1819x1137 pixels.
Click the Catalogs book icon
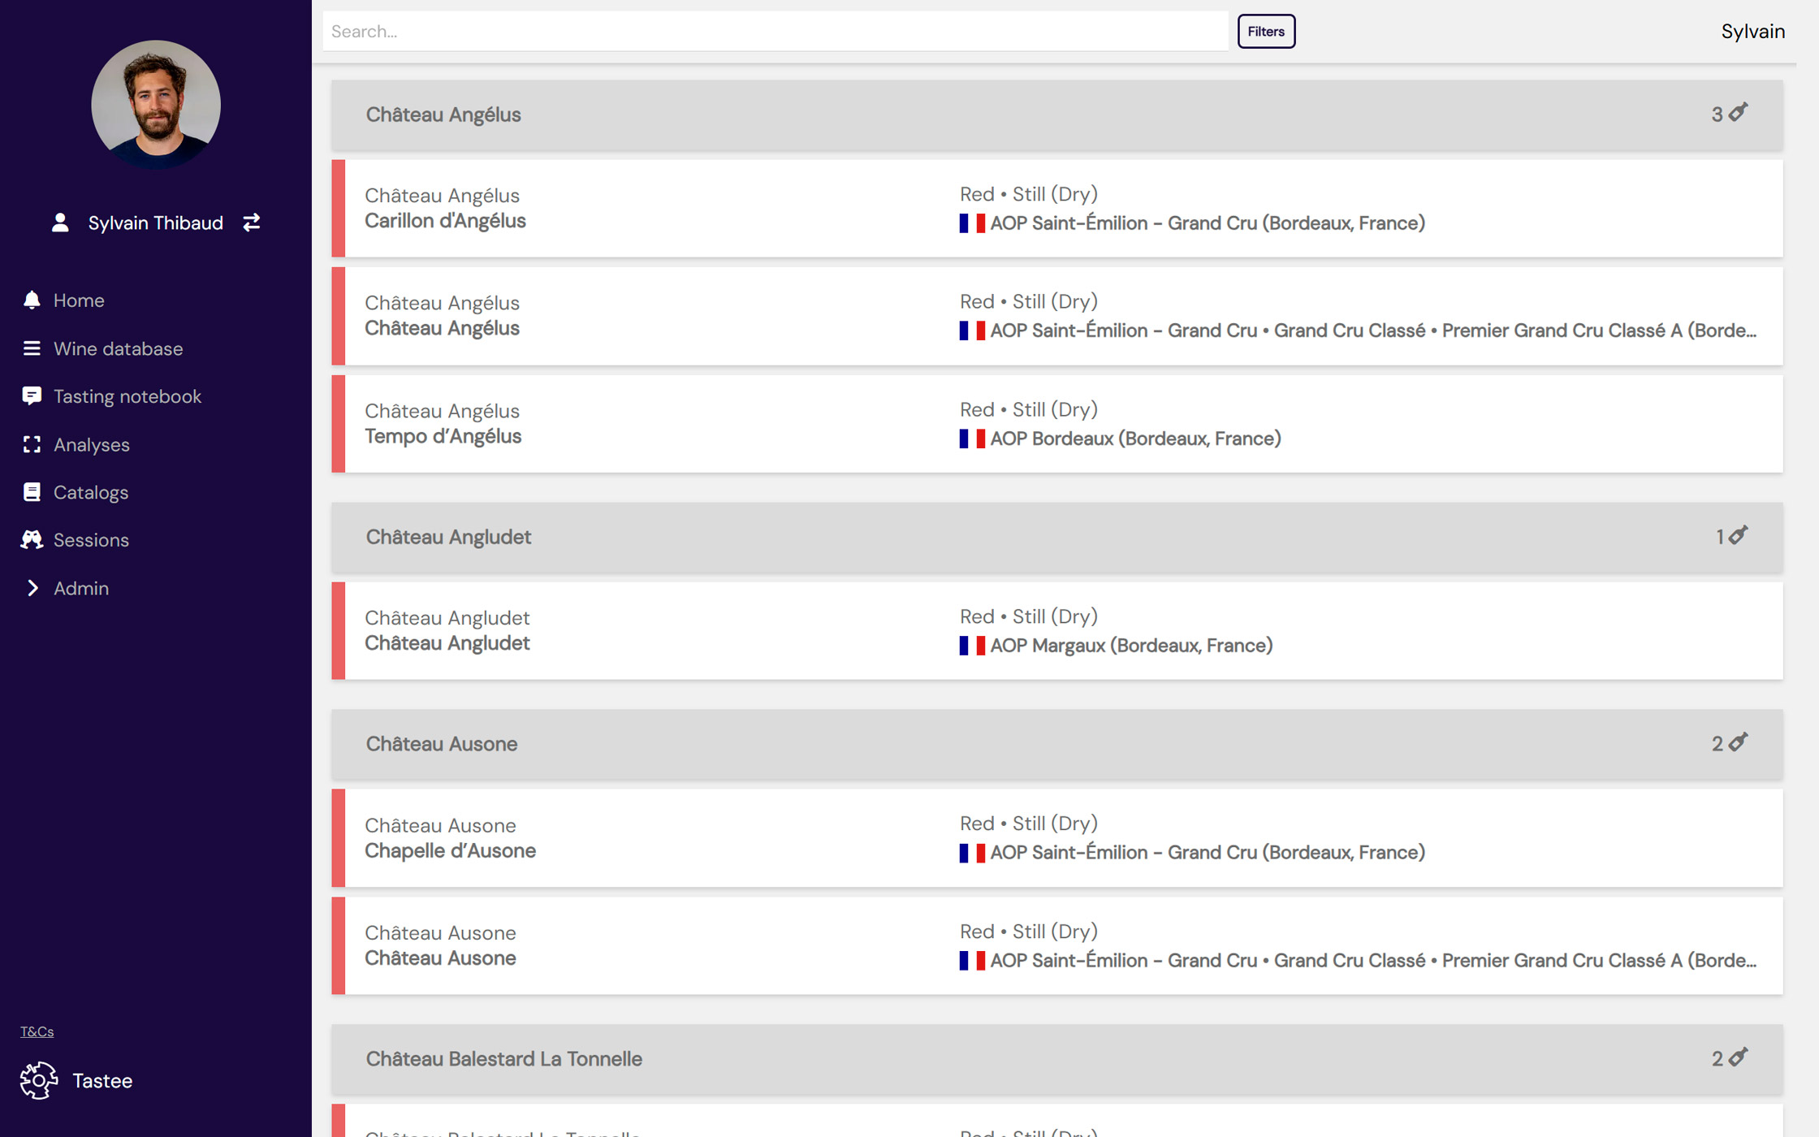(x=32, y=492)
